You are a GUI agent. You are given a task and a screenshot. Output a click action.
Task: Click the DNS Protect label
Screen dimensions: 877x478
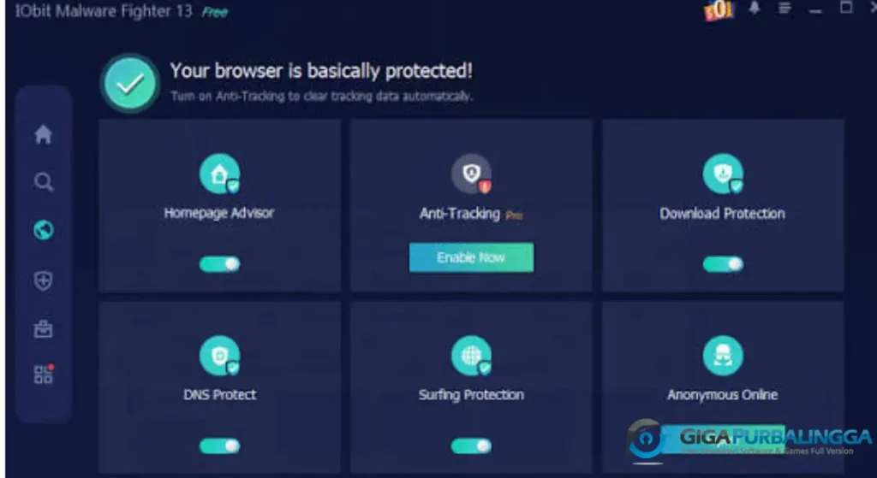[x=220, y=394]
